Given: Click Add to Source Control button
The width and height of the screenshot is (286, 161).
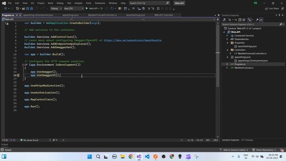Looking at the screenshot, I should click(x=234, y=150).
